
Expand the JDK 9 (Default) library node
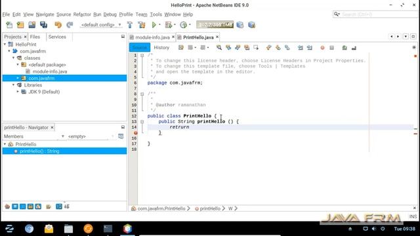pos(18,92)
